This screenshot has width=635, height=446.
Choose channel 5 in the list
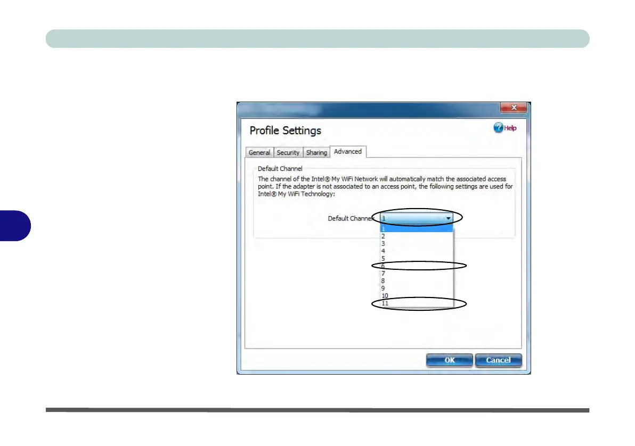coord(416,258)
